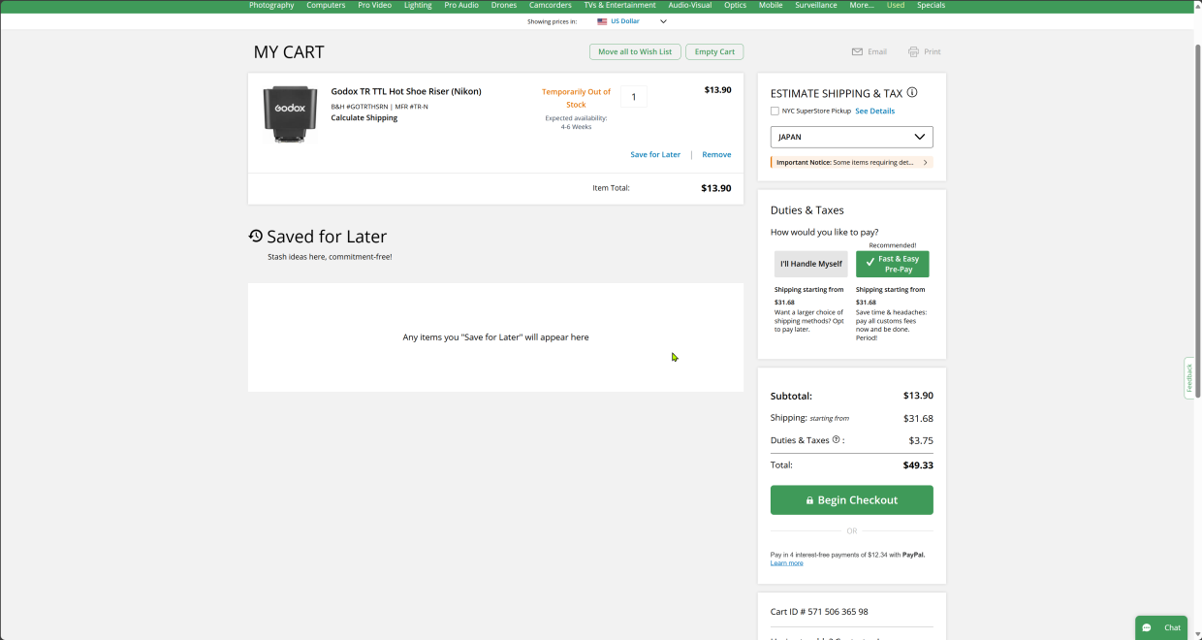Click the B&H #GOTRTHSRN item number text
The width and height of the screenshot is (1202, 640).
click(359, 107)
